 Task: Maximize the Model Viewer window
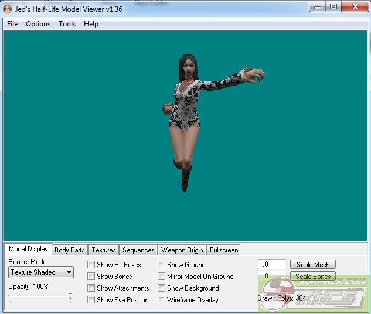click(333, 6)
